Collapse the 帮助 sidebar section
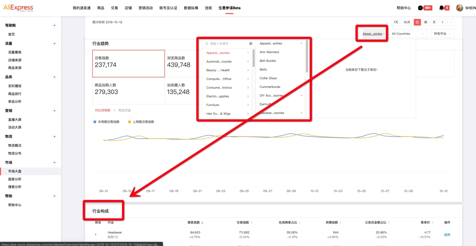 click(x=55, y=196)
